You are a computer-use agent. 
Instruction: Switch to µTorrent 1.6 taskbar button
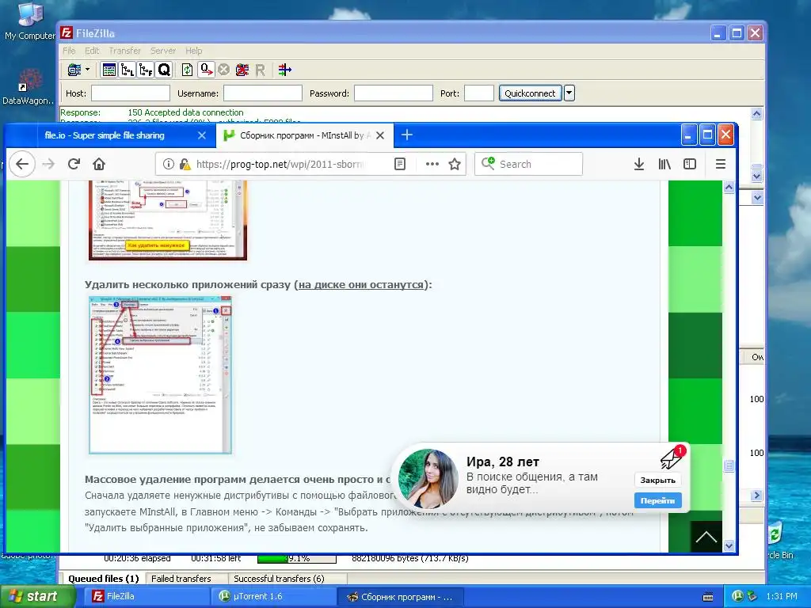click(273, 597)
